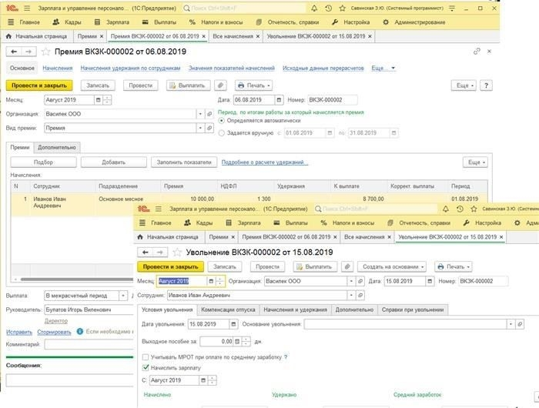This screenshot has height=408, width=539.
Task: Click Провести и закрыть in Премия
Action: click(39, 85)
